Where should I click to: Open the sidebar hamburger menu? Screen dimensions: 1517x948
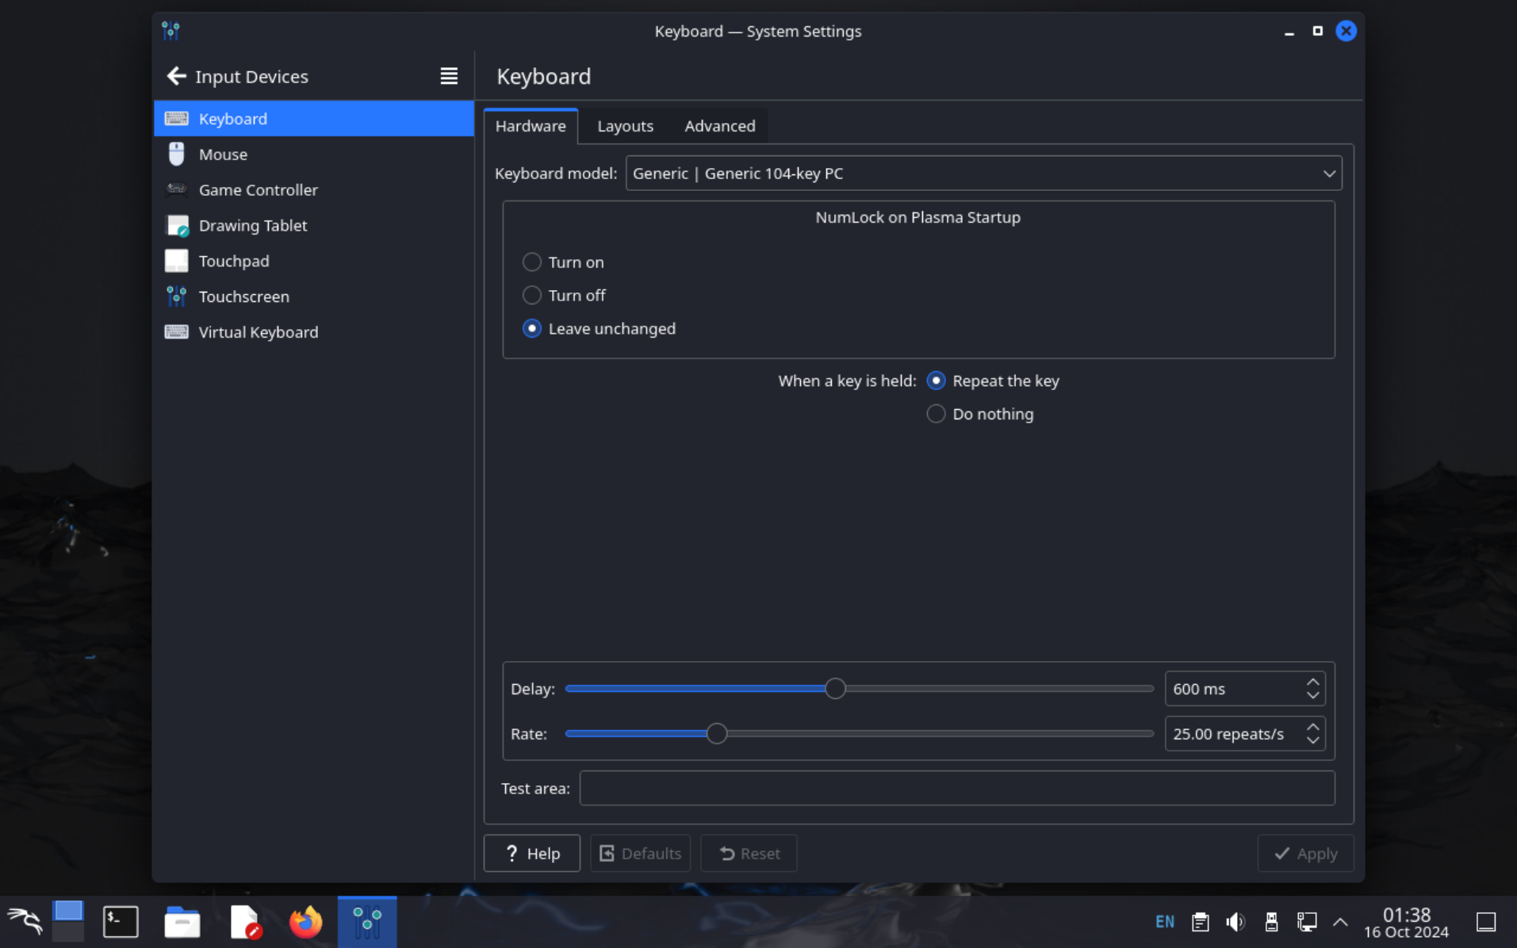pyautogui.click(x=448, y=76)
